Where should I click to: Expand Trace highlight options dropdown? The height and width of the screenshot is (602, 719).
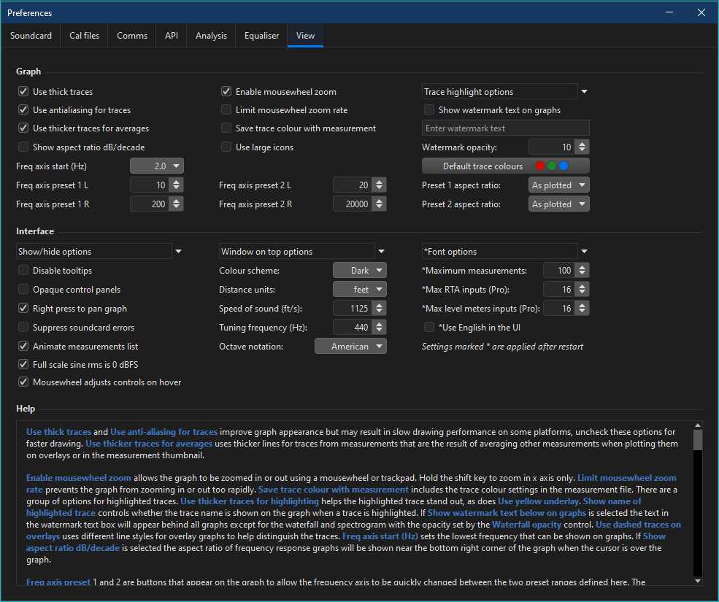click(584, 92)
